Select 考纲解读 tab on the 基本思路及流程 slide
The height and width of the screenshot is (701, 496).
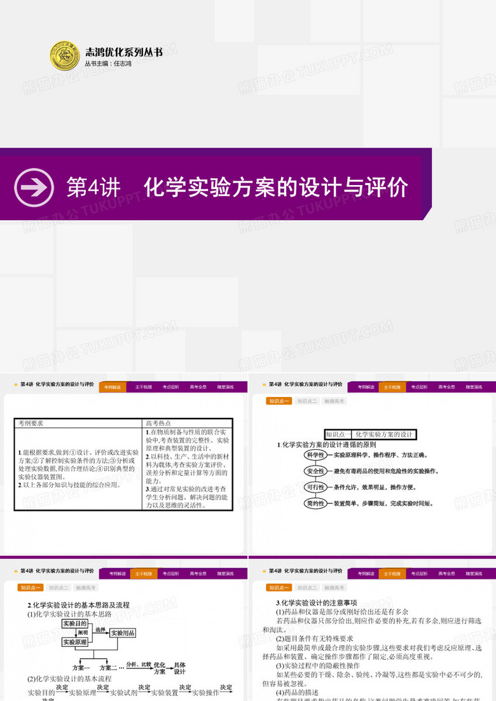click(118, 574)
